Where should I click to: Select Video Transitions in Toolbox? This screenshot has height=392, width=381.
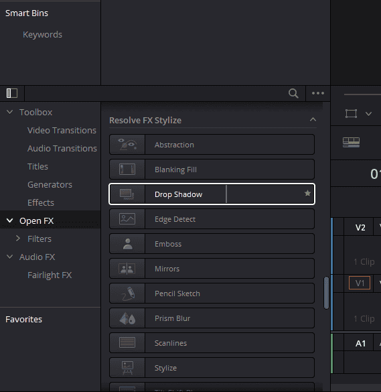(x=62, y=130)
